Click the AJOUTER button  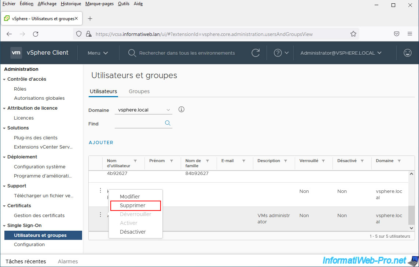(101, 142)
